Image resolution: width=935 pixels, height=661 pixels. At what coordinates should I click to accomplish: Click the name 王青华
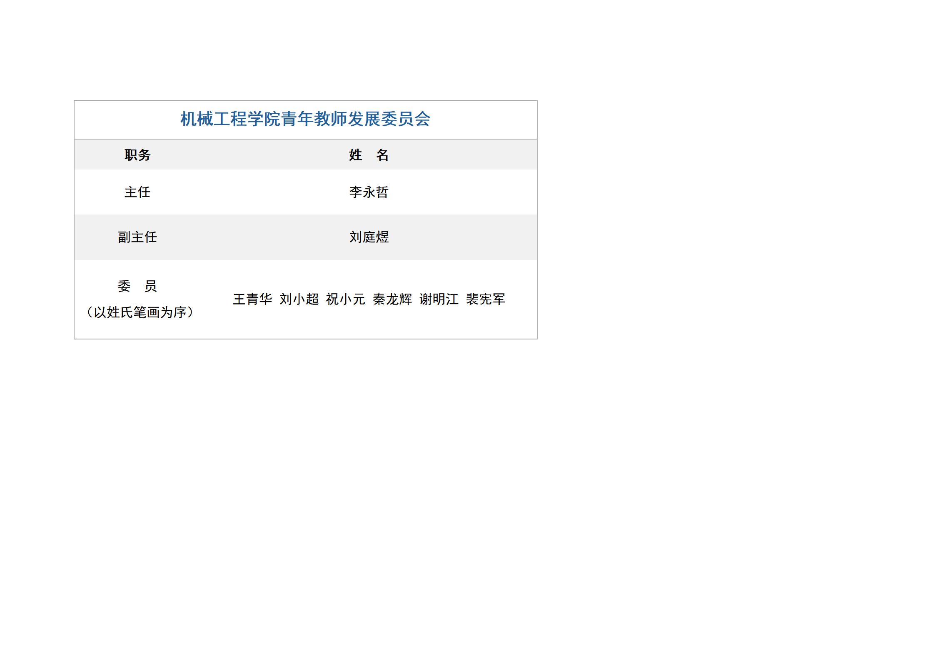tap(252, 299)
